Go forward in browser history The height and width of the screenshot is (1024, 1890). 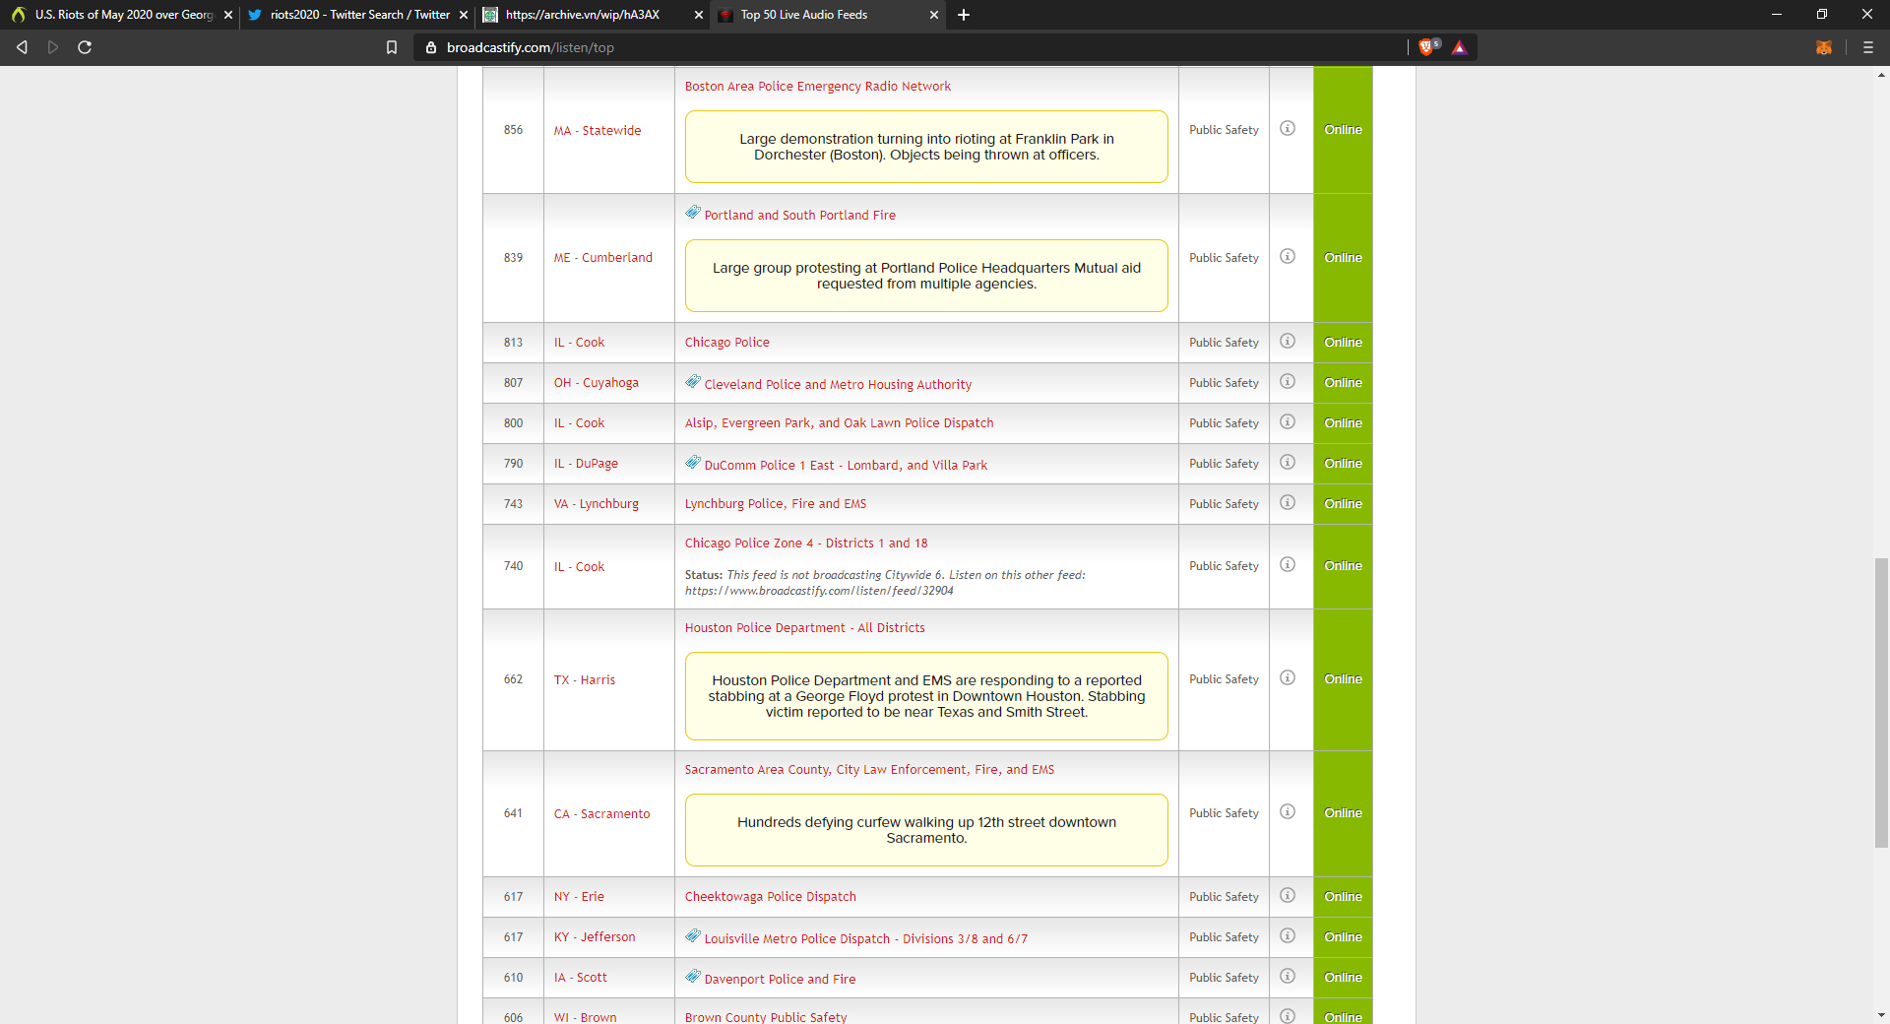[53, 47]
